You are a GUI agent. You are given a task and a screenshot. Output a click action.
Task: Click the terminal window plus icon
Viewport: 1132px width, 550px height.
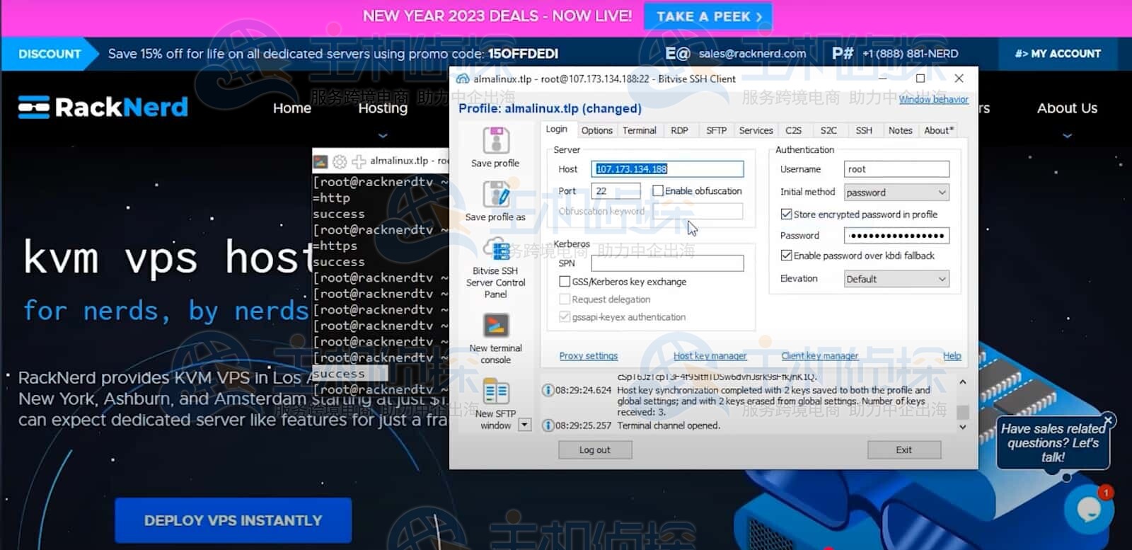click(x=359, y=161)
